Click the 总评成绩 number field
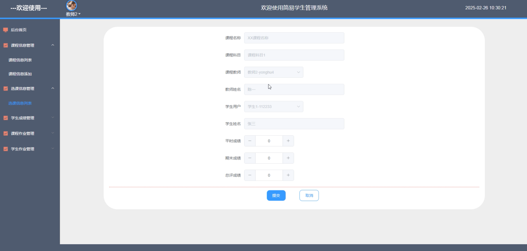This screenshot has height=251, width=527. pyautogui.click(x=269, y=175)
